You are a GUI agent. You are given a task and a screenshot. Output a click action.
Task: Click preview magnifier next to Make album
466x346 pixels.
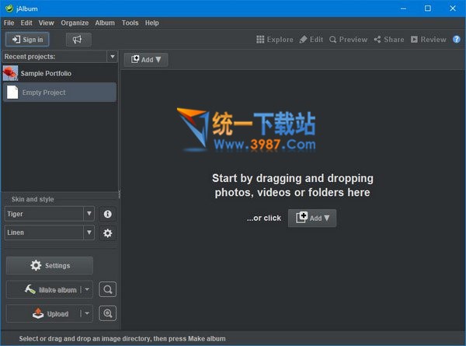coord(108,289)
